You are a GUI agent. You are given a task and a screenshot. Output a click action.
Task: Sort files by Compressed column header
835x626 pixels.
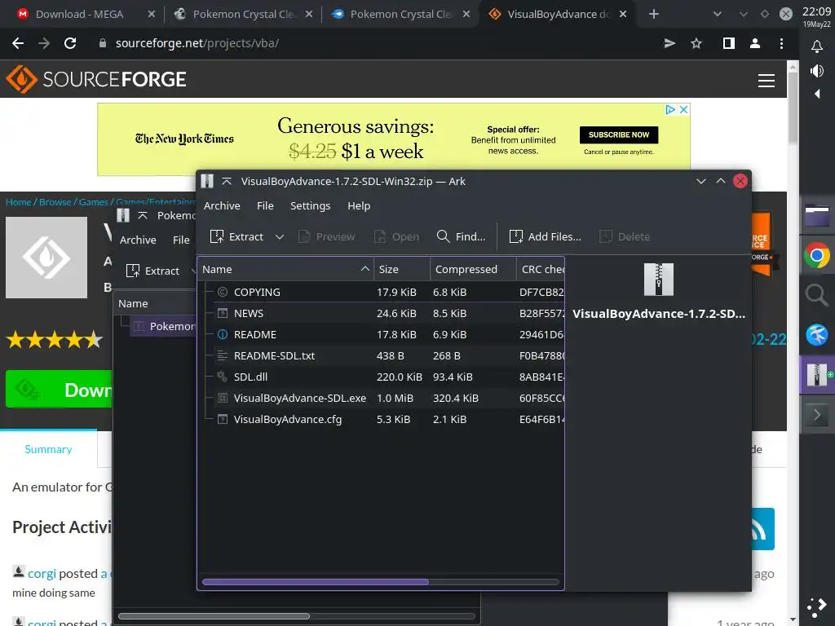pos(473,269)
